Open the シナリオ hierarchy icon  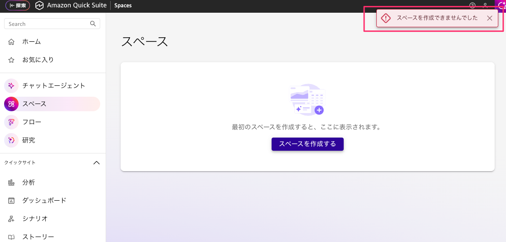tap(11, 219)
